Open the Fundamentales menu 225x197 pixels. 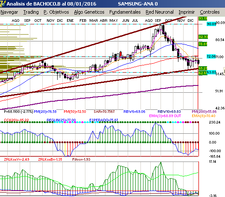click(x=125, y=12)
